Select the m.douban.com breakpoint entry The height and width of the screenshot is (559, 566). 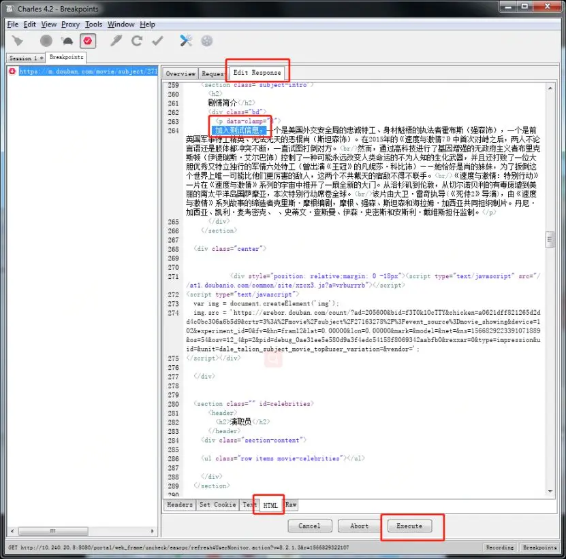(x=89, y=71)
